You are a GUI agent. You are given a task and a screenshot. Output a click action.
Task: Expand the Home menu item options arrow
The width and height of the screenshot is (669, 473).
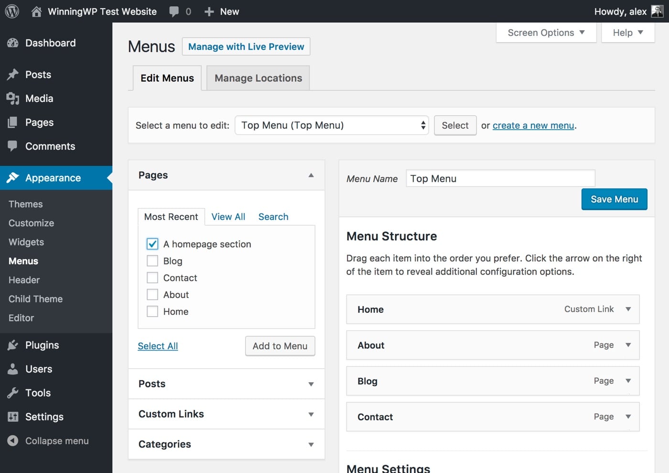628,309
